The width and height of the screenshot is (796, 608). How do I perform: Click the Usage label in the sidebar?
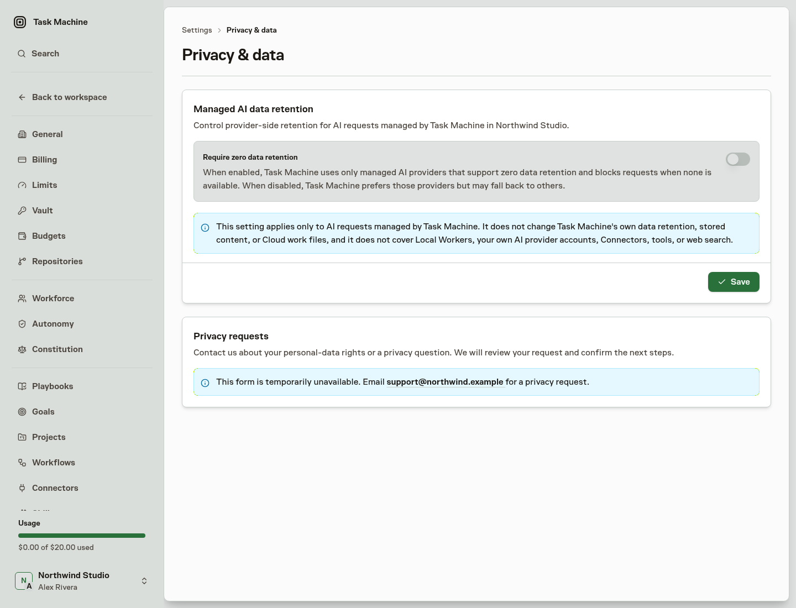(29, 523)
